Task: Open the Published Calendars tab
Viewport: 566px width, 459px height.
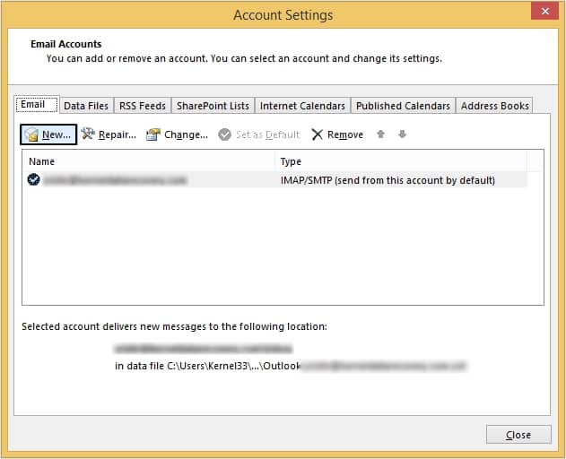Action: 403,106
